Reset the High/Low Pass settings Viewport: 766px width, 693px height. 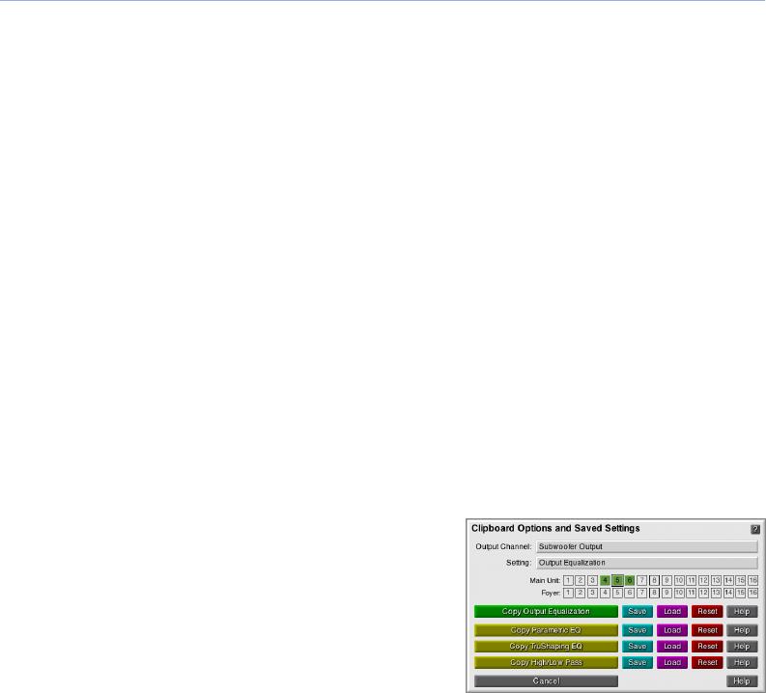[707, 663]
